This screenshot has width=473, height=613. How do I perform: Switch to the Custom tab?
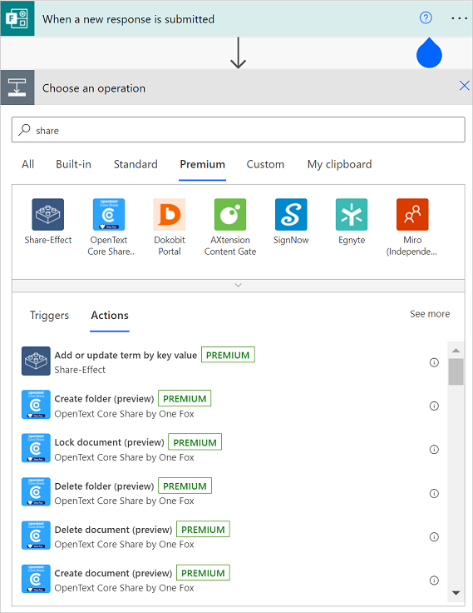click(265, 164)
